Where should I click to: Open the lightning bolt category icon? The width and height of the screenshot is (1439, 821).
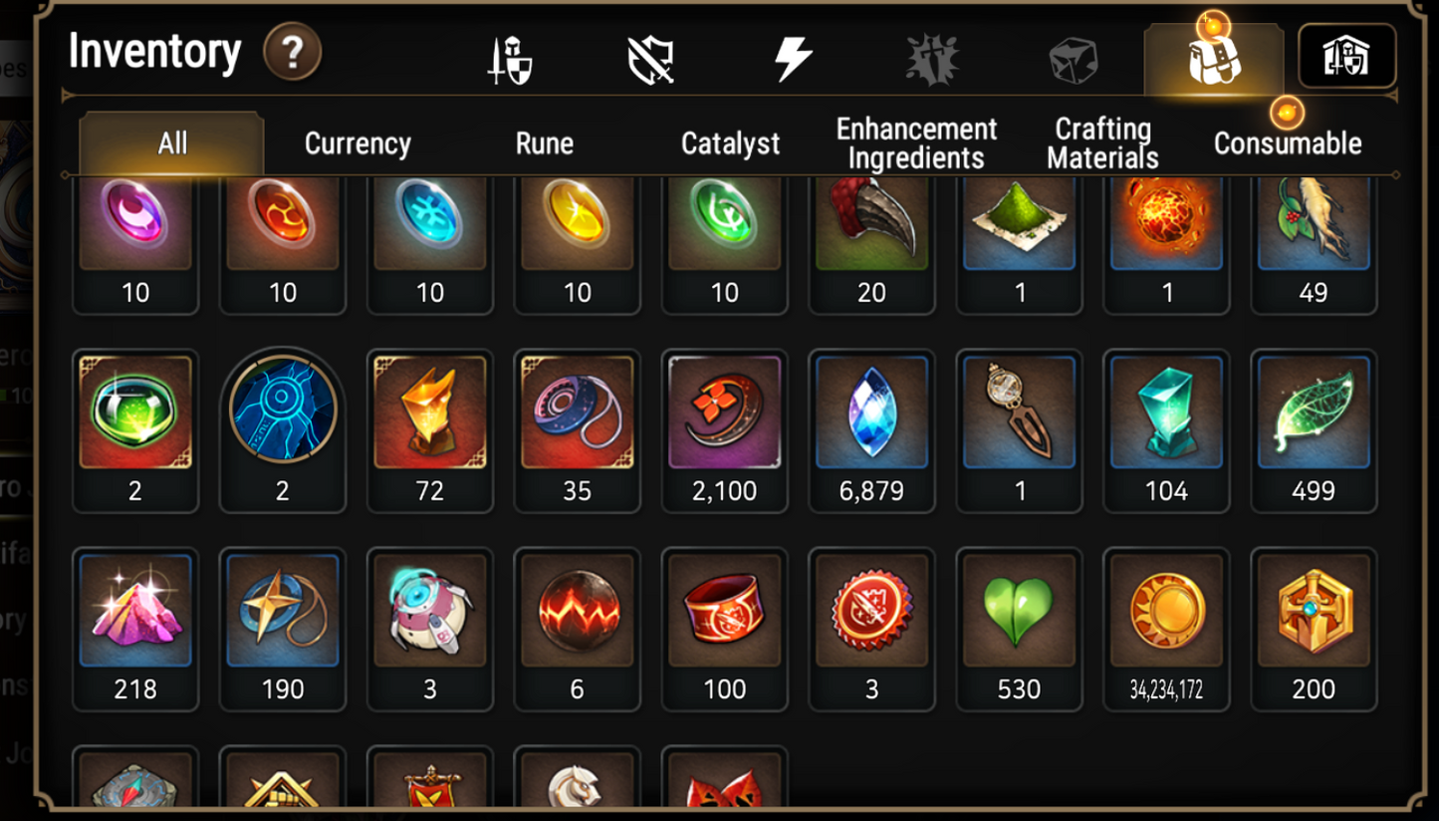794,58
